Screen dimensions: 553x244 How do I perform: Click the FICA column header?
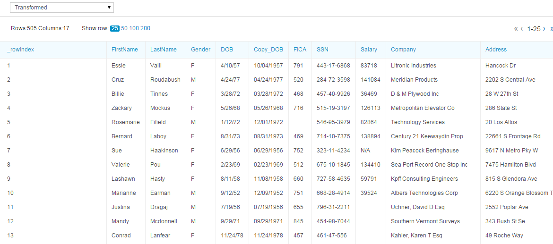[300, 50]
